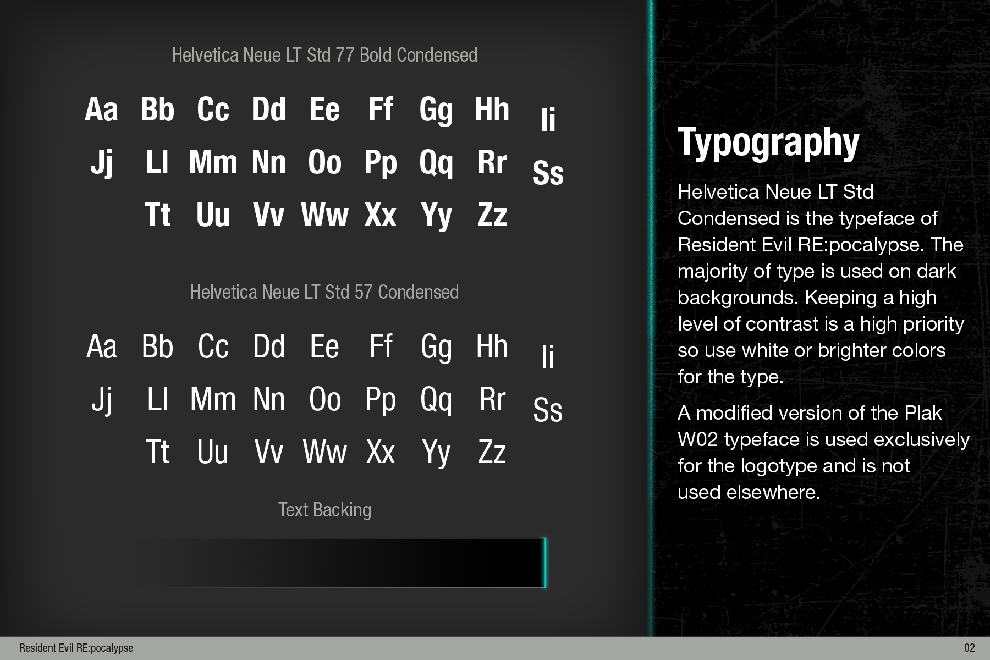The height and width of the screenshot is (660, 990).
Task: Select the line "W02 typeface is used exclusively"
Action: [823, 439]
